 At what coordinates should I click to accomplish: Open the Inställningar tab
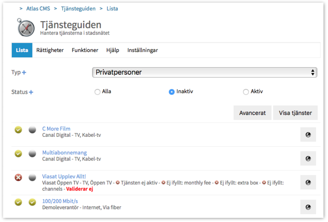coord(142,50)
